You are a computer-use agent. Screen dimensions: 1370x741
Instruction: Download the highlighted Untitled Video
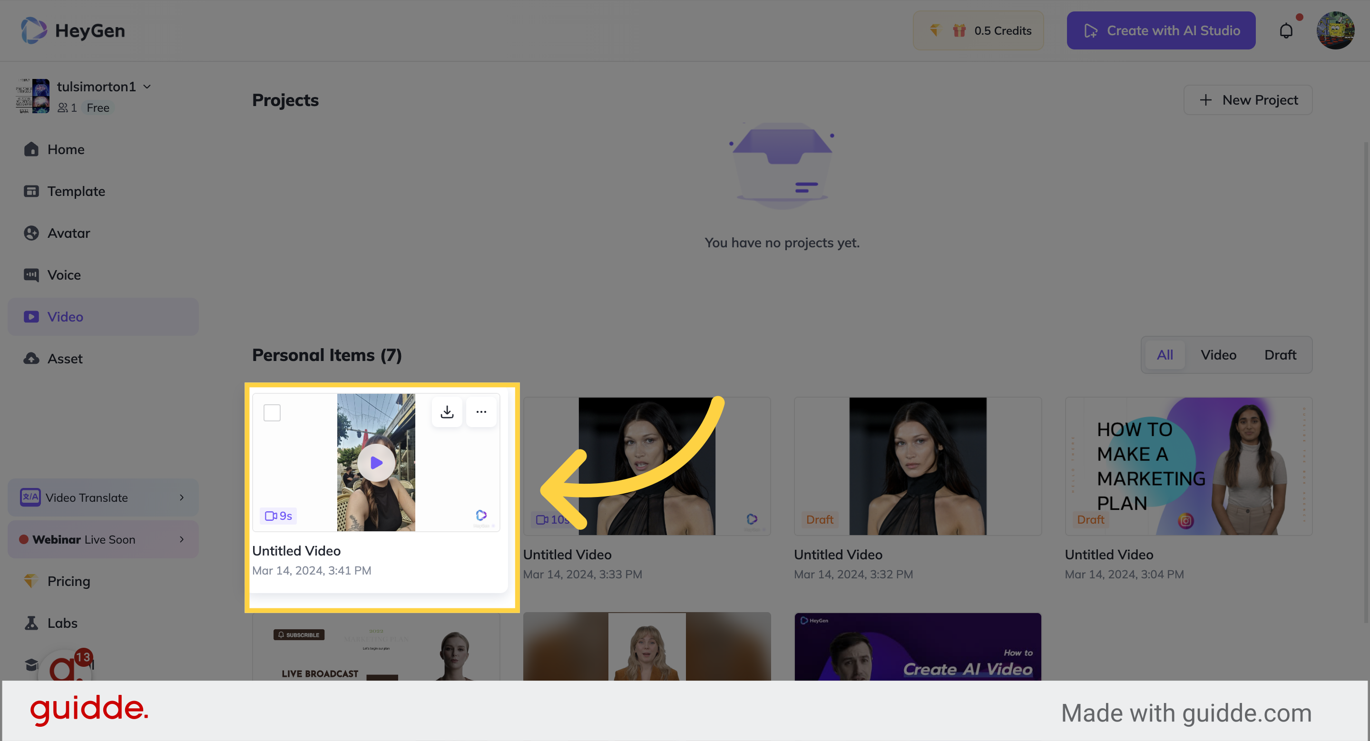click(x=447, y=411)
